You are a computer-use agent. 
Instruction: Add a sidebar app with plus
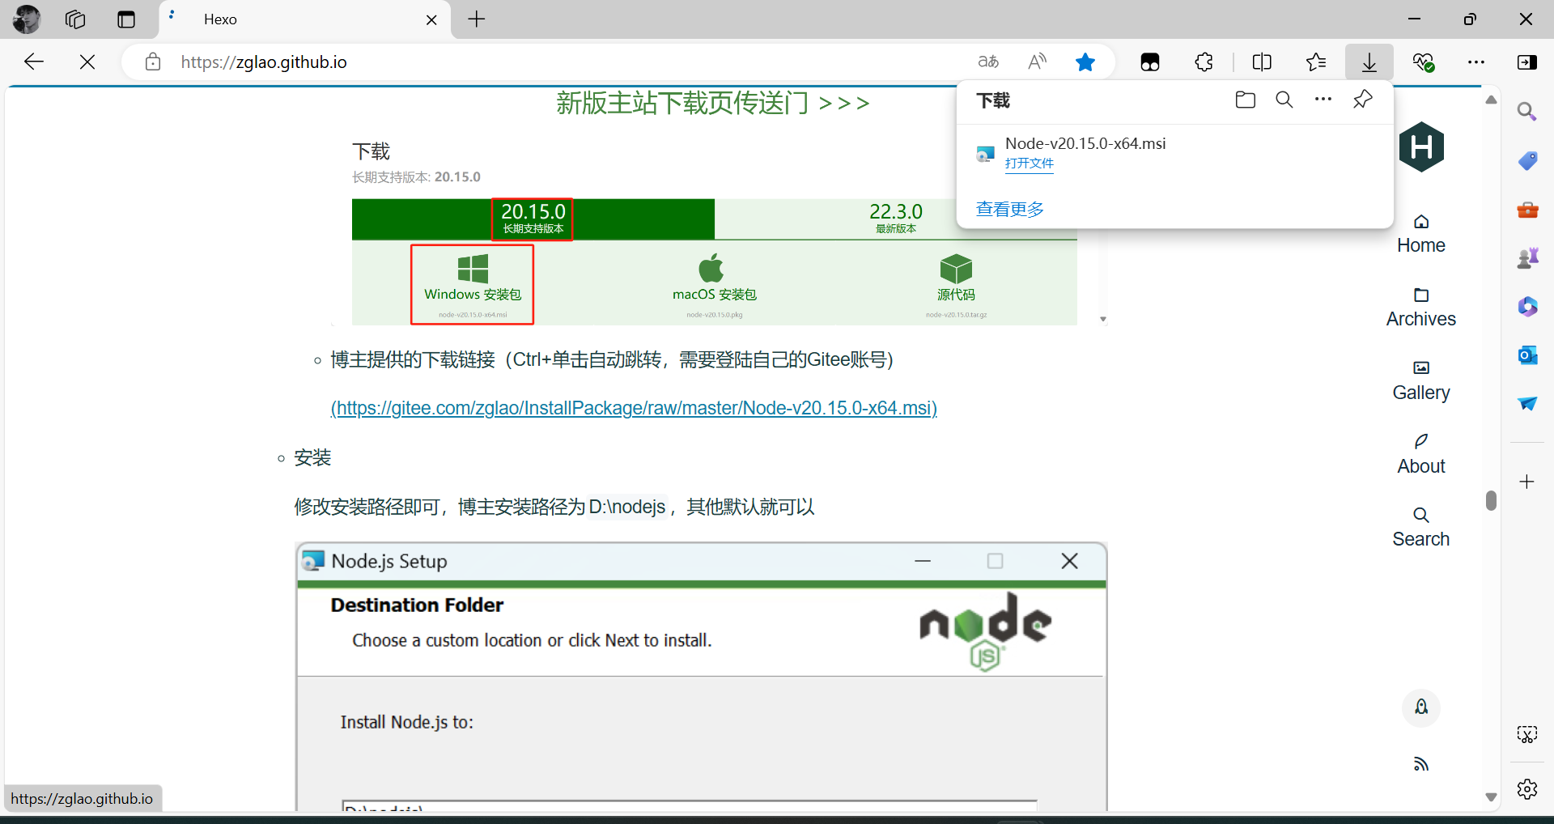click(1527, 482)
